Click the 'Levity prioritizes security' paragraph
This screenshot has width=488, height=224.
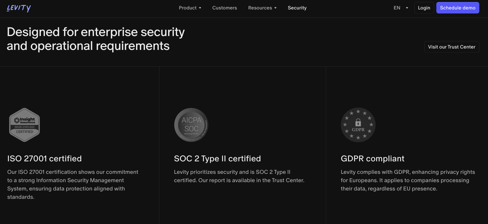(239, 176)
